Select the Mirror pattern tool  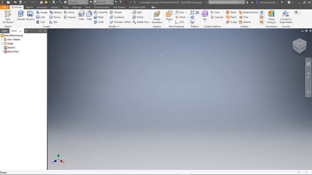[x=197, y=12]
